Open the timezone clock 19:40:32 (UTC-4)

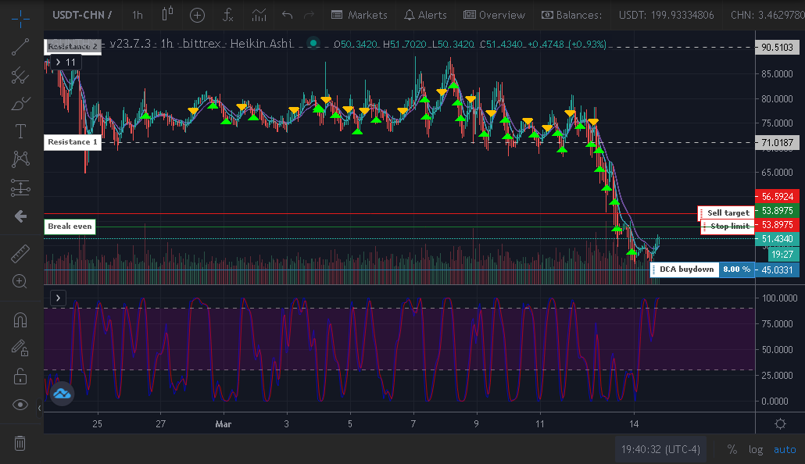(660, 450)
